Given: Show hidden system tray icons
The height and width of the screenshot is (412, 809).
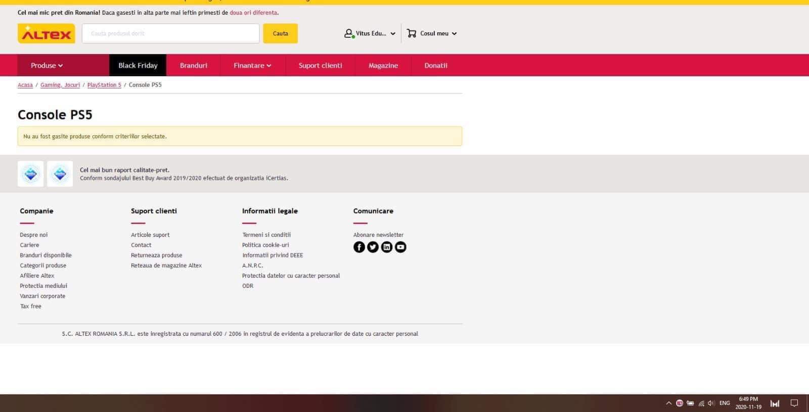Looking at the screenshot, I should (x=668, y=403).
